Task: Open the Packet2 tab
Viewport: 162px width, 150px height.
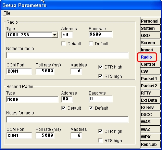Action: click(150, 86)
